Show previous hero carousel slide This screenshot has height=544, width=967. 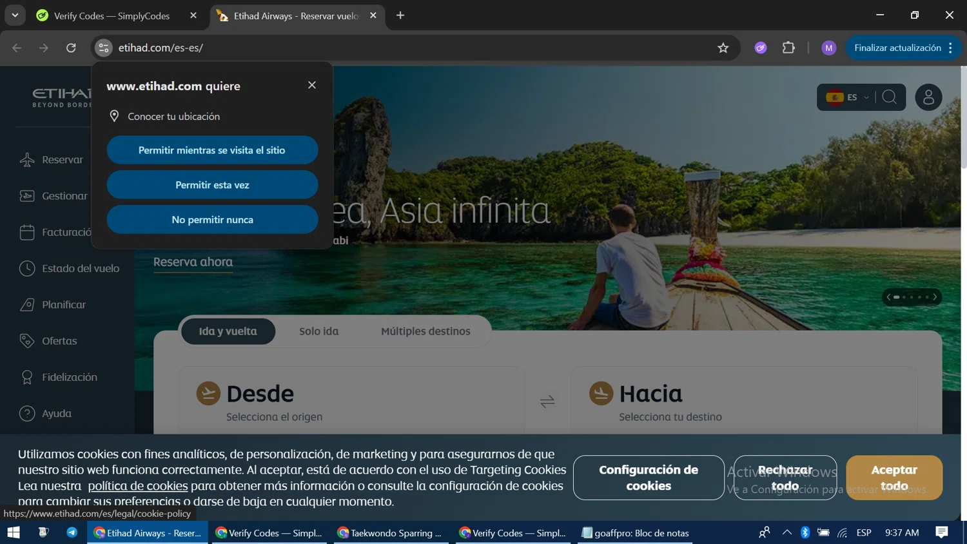tap(888, 297)
